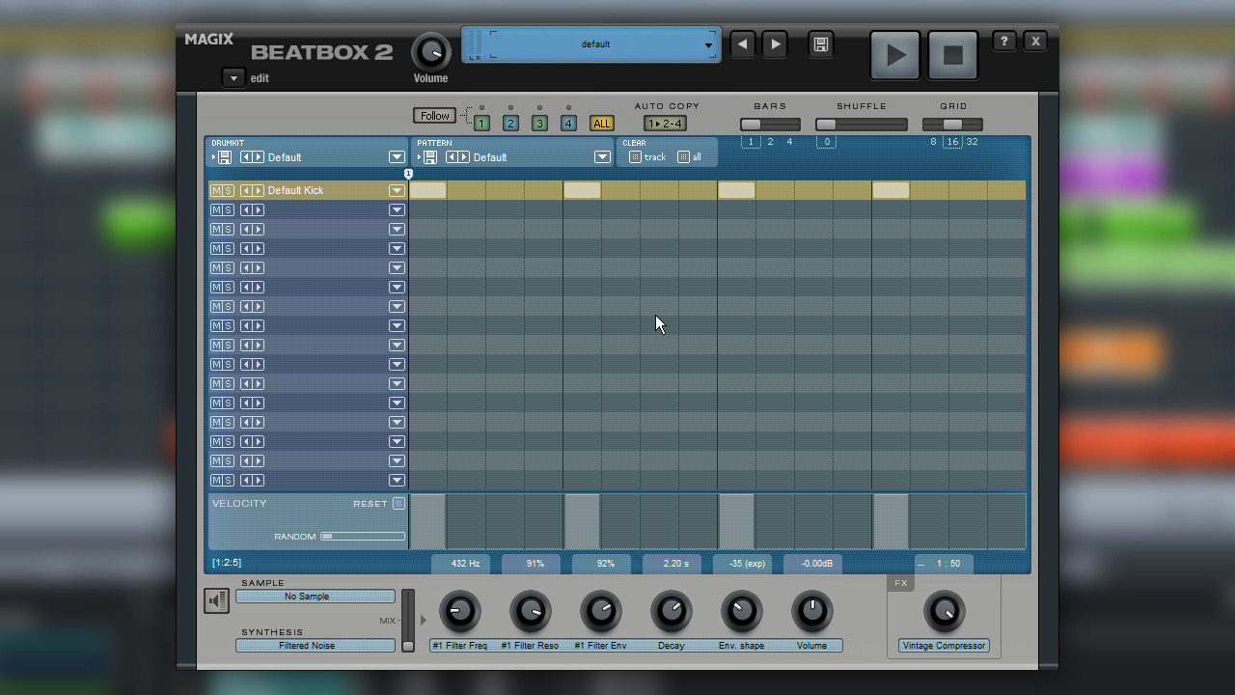
Task: Click the sample preview speaker icon
Action: [216, 599]
